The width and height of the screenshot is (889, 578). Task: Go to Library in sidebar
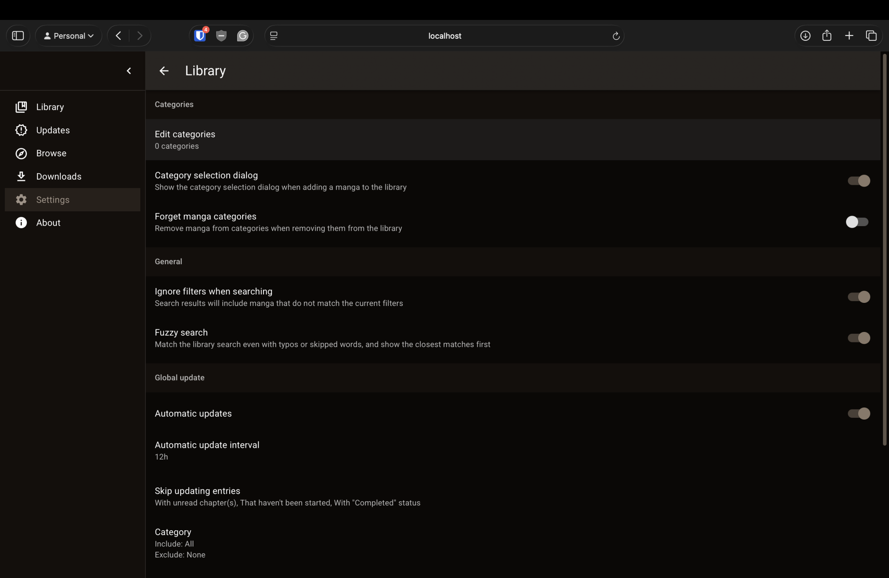click(x=50, y=107)
